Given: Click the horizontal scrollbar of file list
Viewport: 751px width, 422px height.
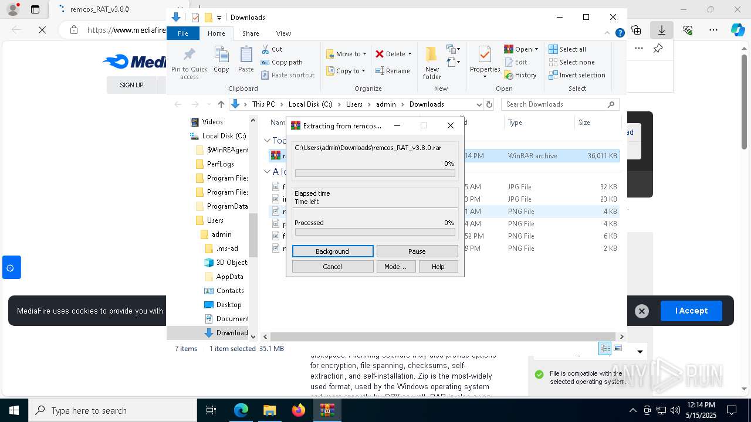Looking at the screenshot, I should click(x=443, y=337).
